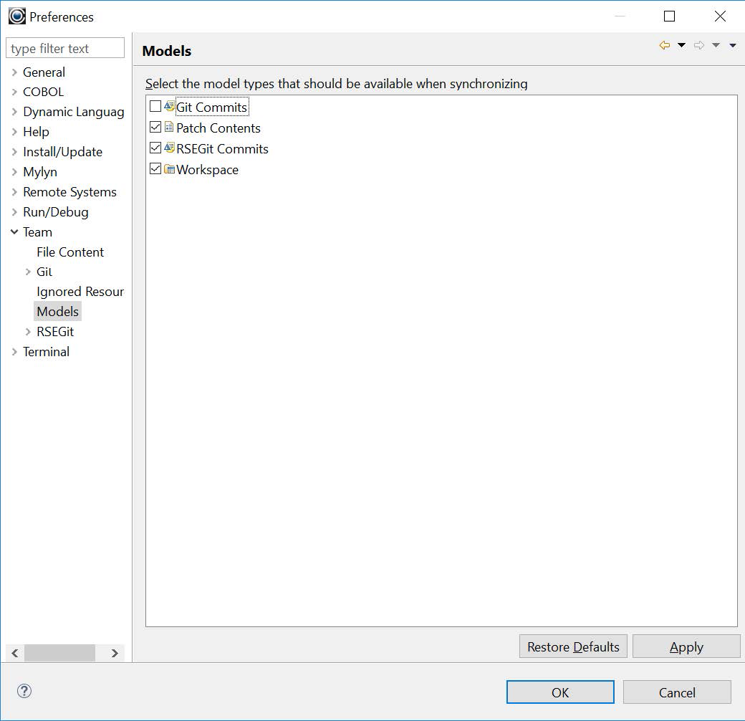Click the Apply button
Screen dimensions: 745x721
tap(686, 646)
